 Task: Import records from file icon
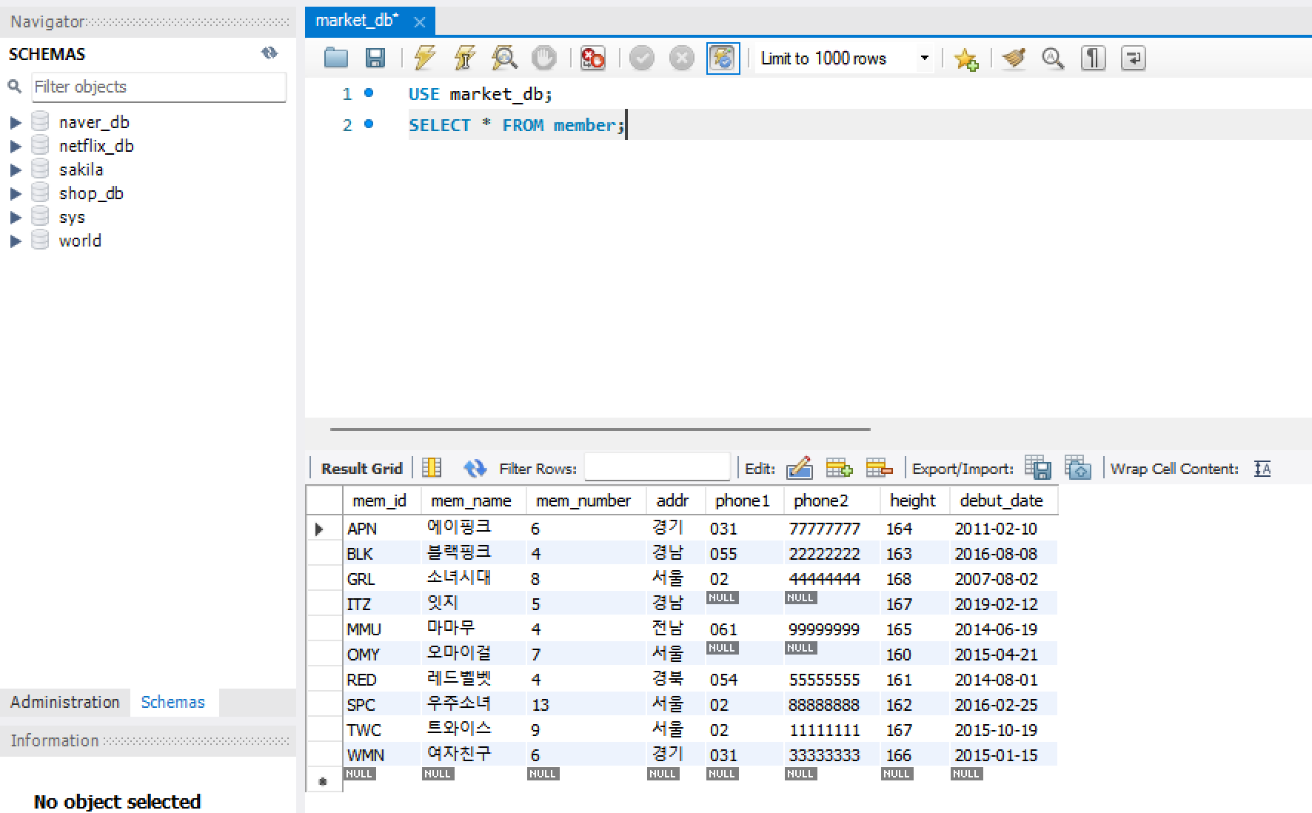click(x=1078, y=467)
